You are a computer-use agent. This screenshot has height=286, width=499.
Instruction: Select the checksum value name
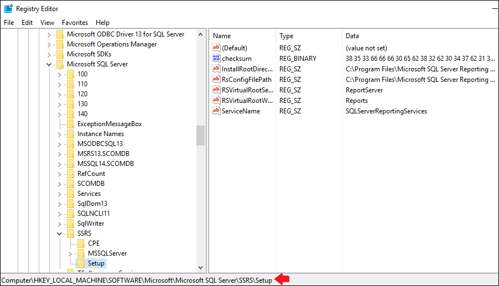point(237,59)
